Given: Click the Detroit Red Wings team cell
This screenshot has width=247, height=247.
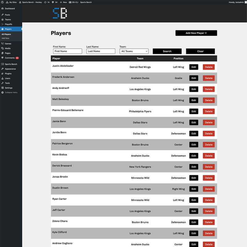Looking at the screenshot, I should pyautogui.click(x=140, y=67).
